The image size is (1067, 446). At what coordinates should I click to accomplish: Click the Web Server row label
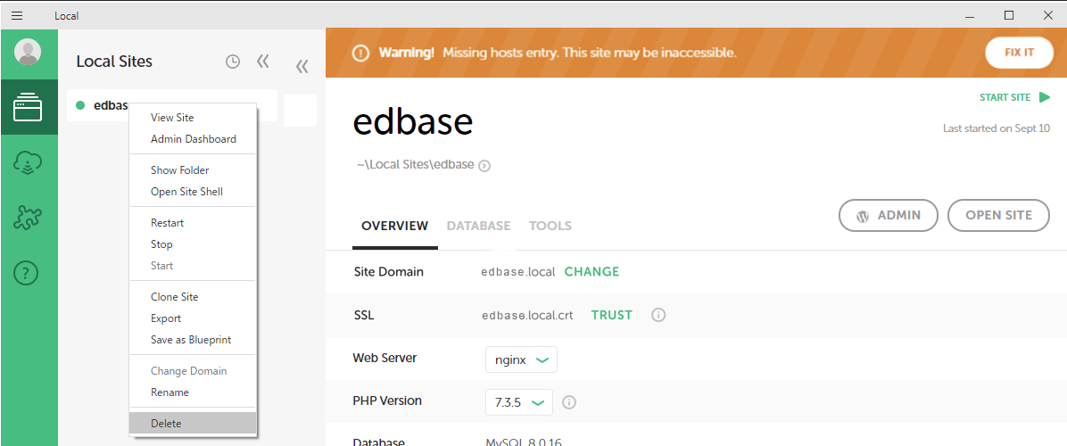pyautogui.click(x=385, y=358)
